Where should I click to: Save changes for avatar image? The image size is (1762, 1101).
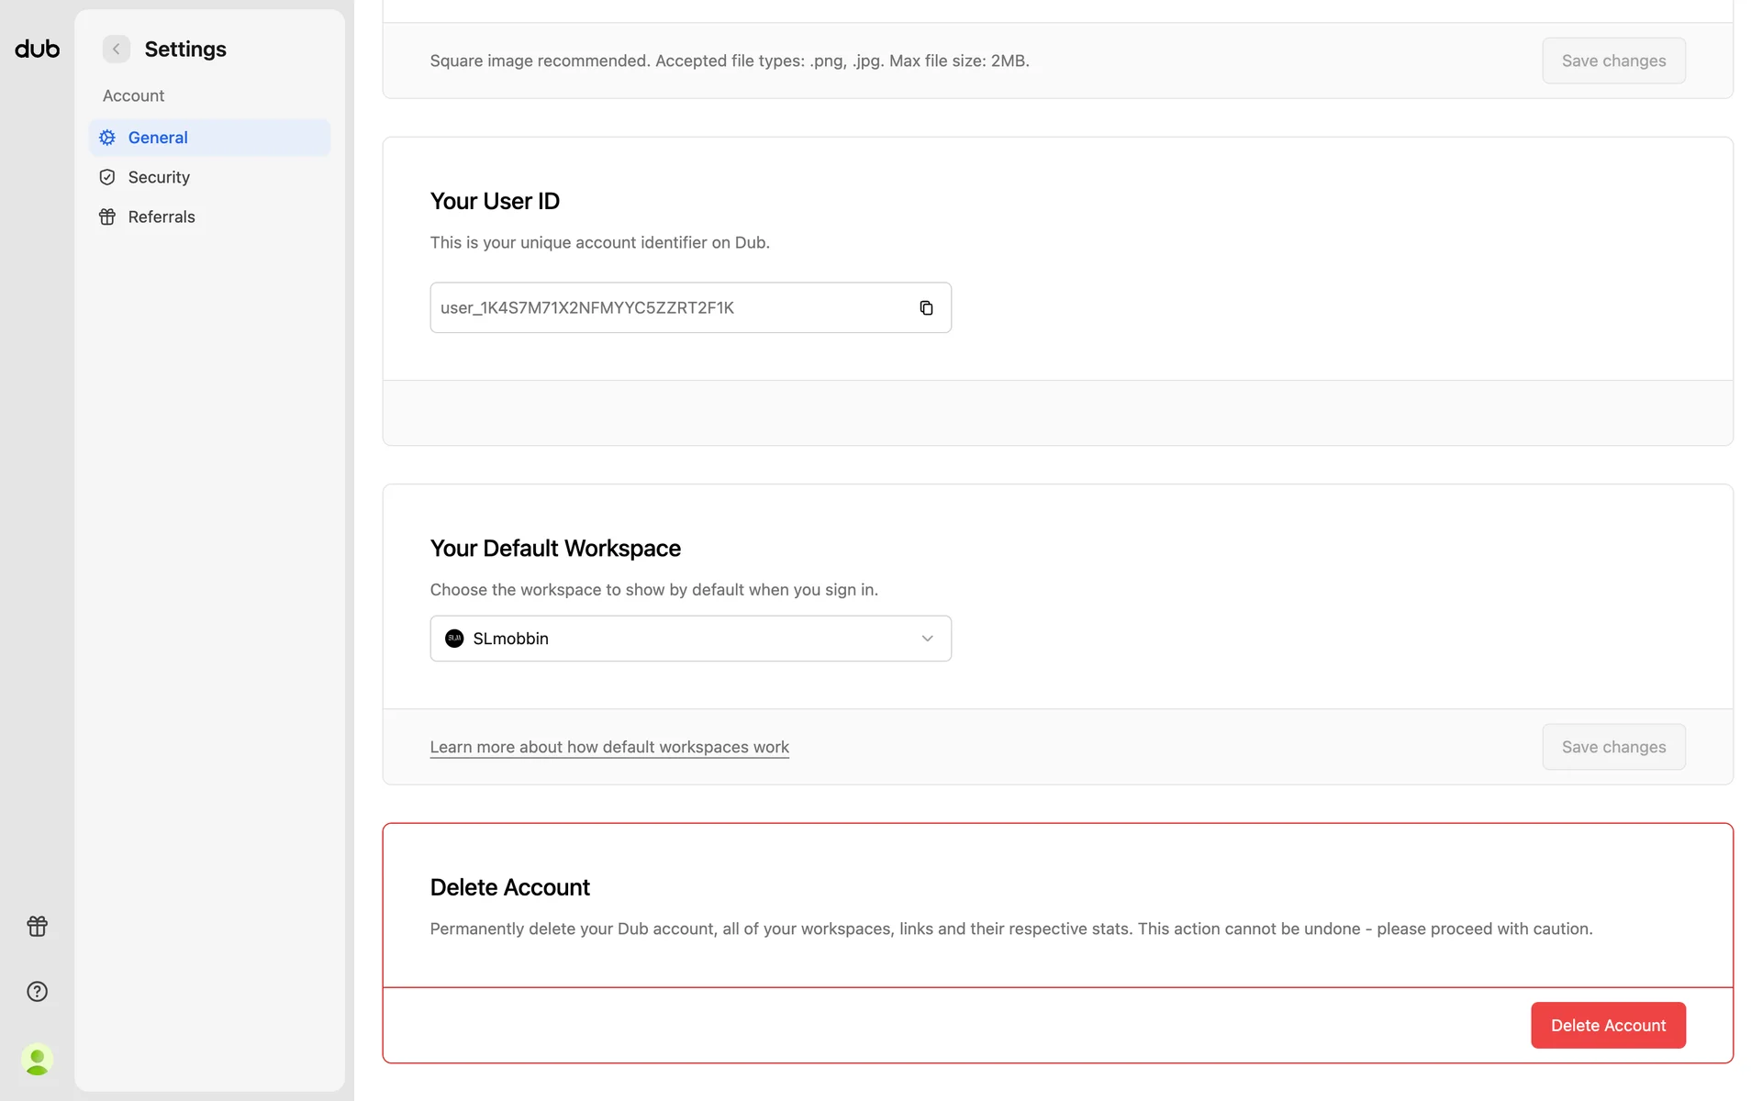point(1612,61)
